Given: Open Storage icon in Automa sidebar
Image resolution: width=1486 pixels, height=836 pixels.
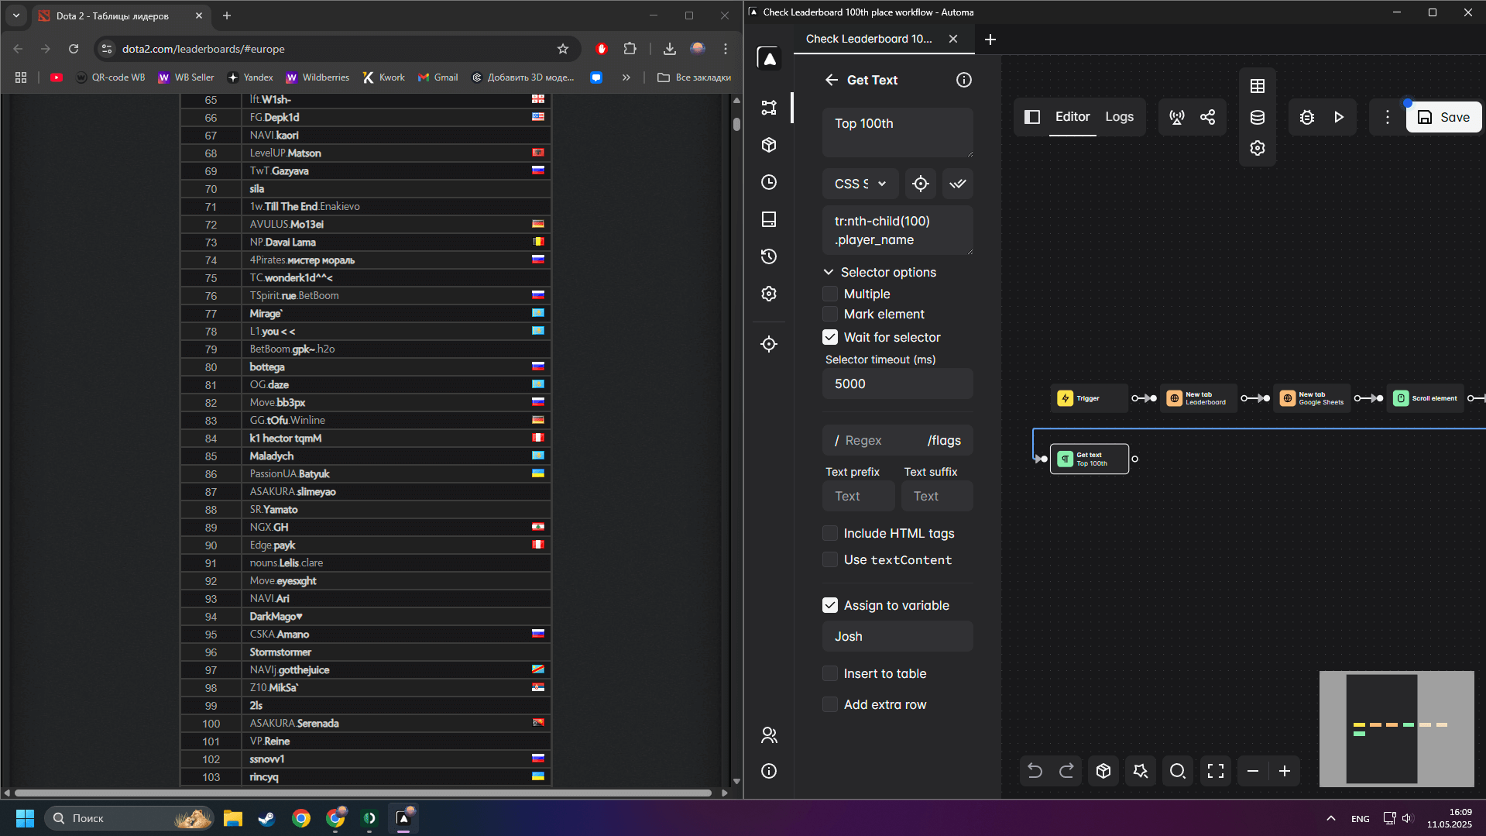Looking at the screenshot, I should click(769, 219).
